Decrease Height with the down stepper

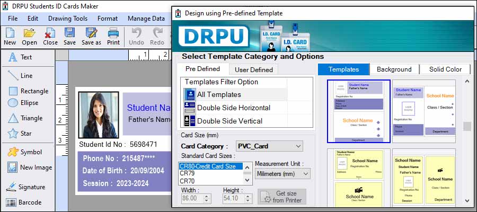tap(248, 201)
